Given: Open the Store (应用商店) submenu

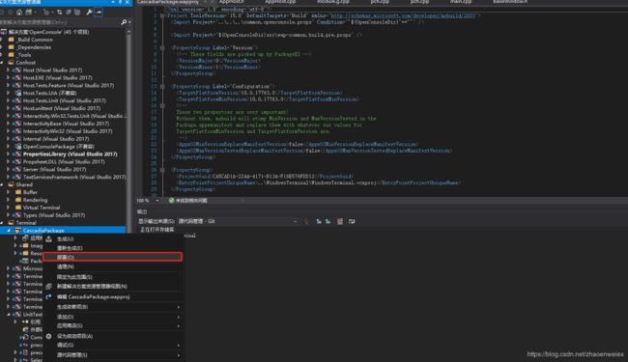Looking at the screenshot, I should (x=112, y=325).
